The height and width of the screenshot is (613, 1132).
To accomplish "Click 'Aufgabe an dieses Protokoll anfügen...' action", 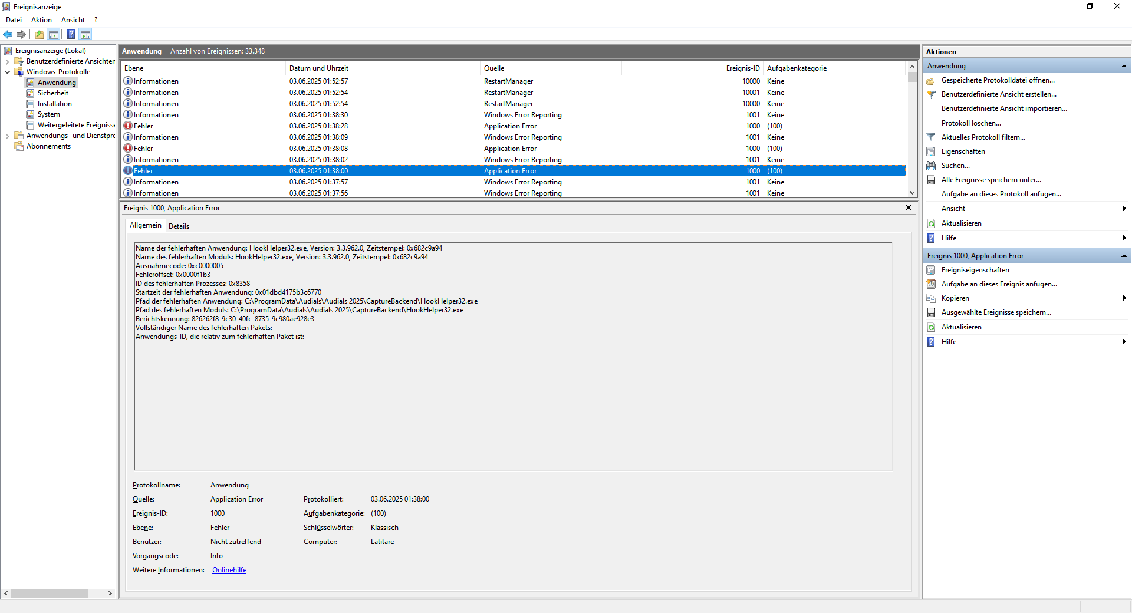I will [1001, 194].
